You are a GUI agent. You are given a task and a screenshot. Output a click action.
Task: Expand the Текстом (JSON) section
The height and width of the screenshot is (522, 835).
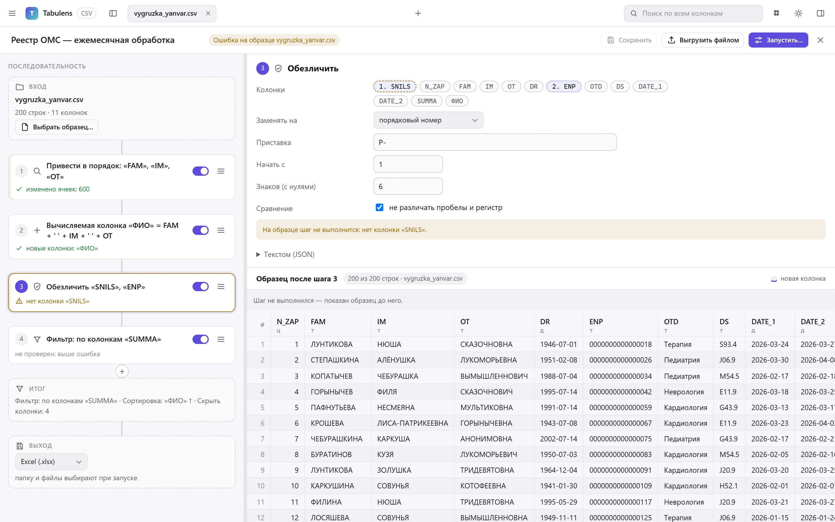pos(285,254)
